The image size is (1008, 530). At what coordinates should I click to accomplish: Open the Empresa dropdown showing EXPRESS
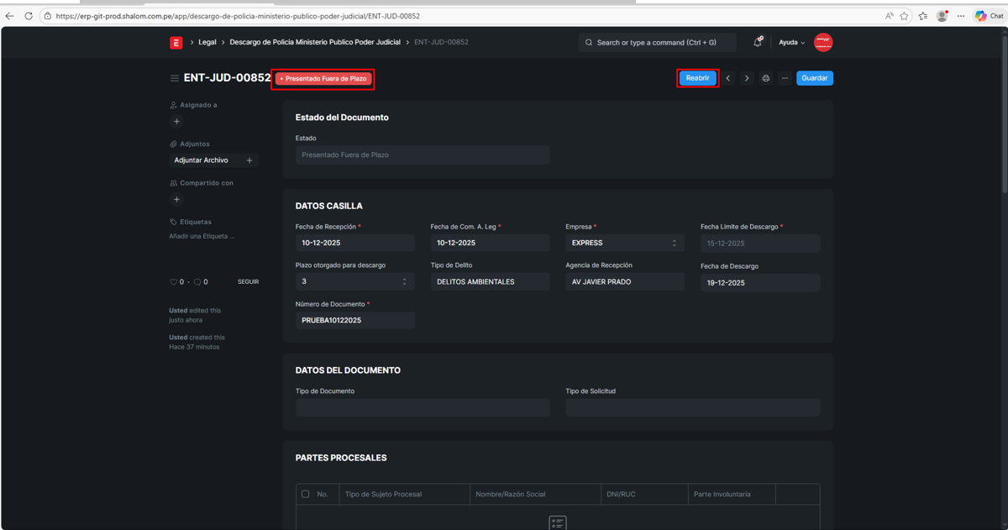click(x=624, y=243)
